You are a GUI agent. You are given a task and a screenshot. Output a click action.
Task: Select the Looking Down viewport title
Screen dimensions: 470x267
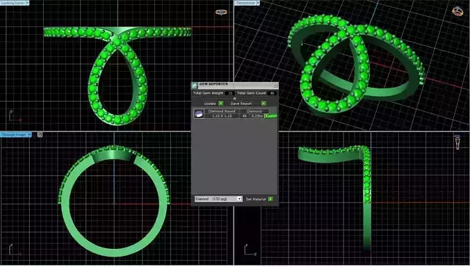pyautogui.click(x=13, y=3)
